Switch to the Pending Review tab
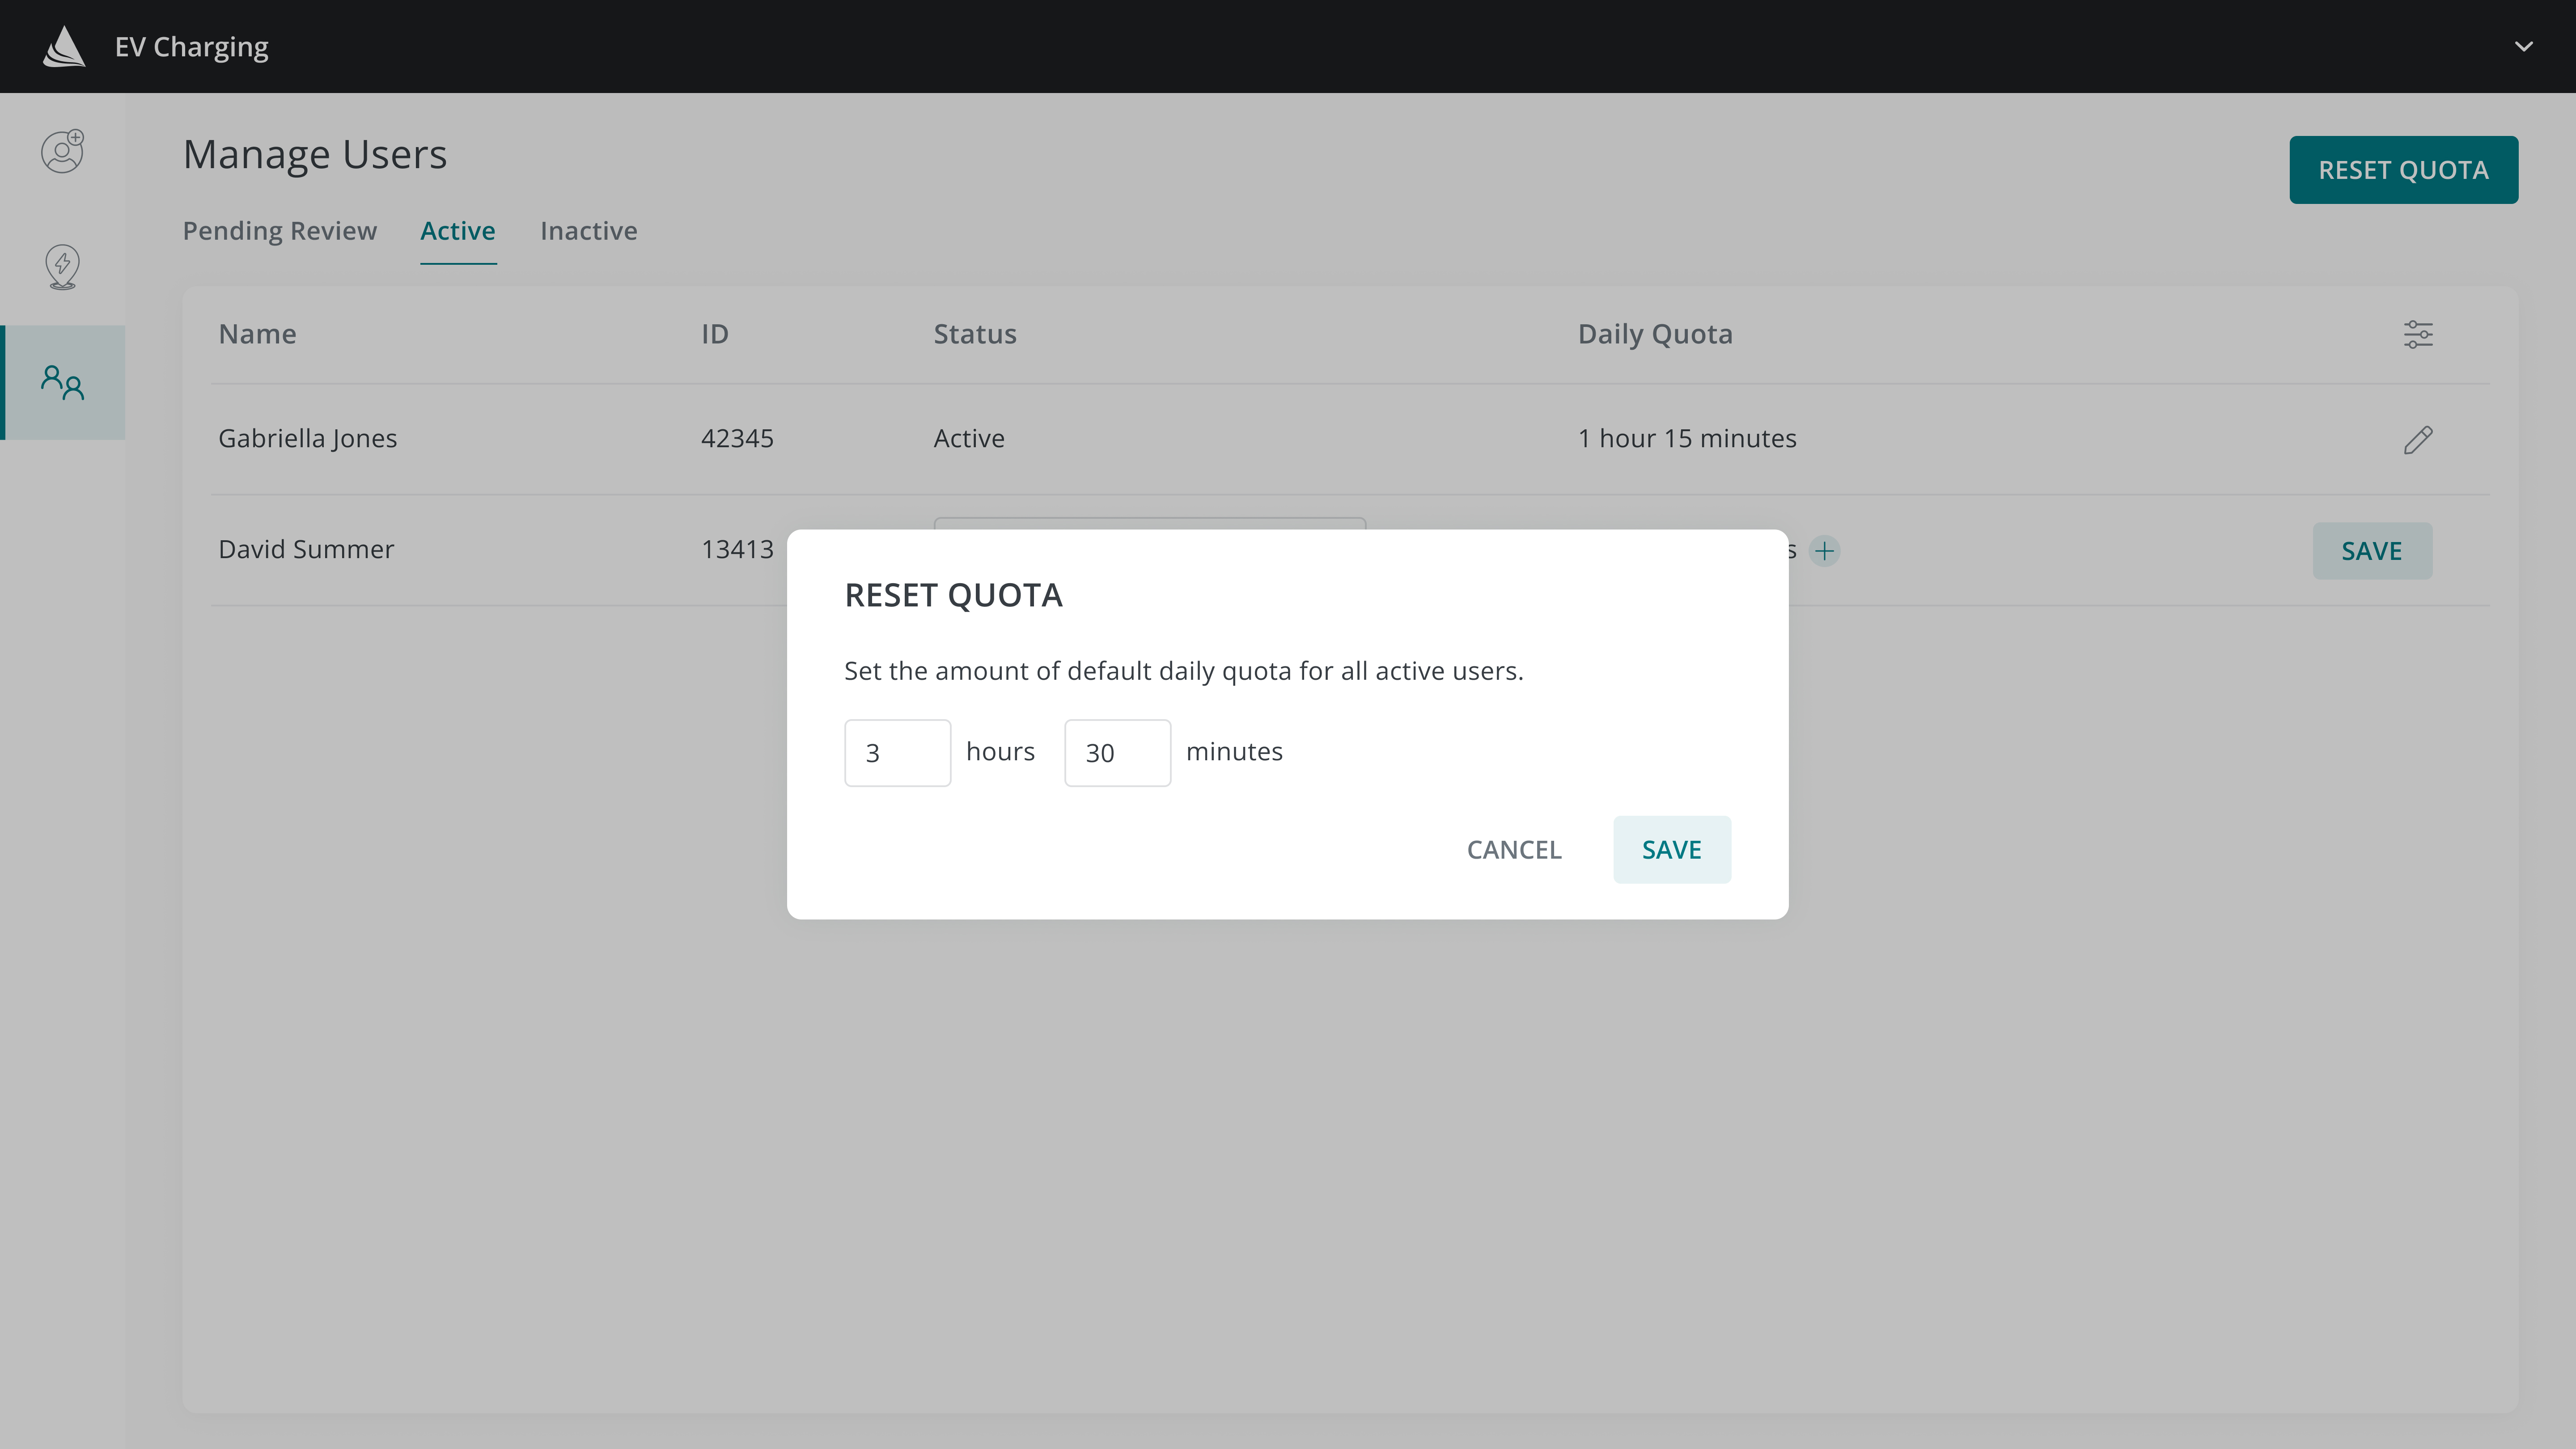Image resolution: width=2576 pixels, height=1449 pixels. [x=280, y=231]
